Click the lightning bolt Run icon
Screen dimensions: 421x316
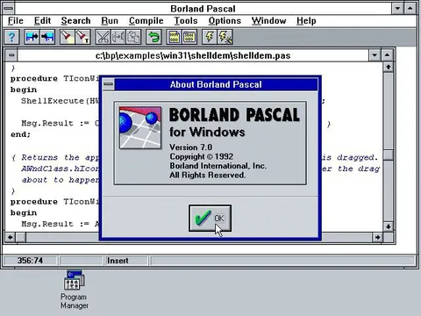[210, 37]
